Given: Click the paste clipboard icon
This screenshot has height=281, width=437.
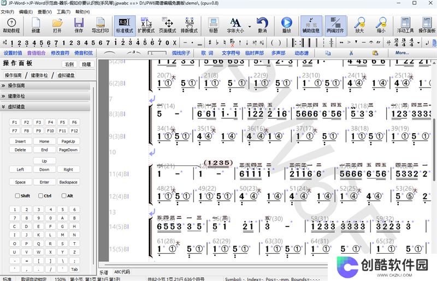Looking at the screenshot, I should pos(375,52).
